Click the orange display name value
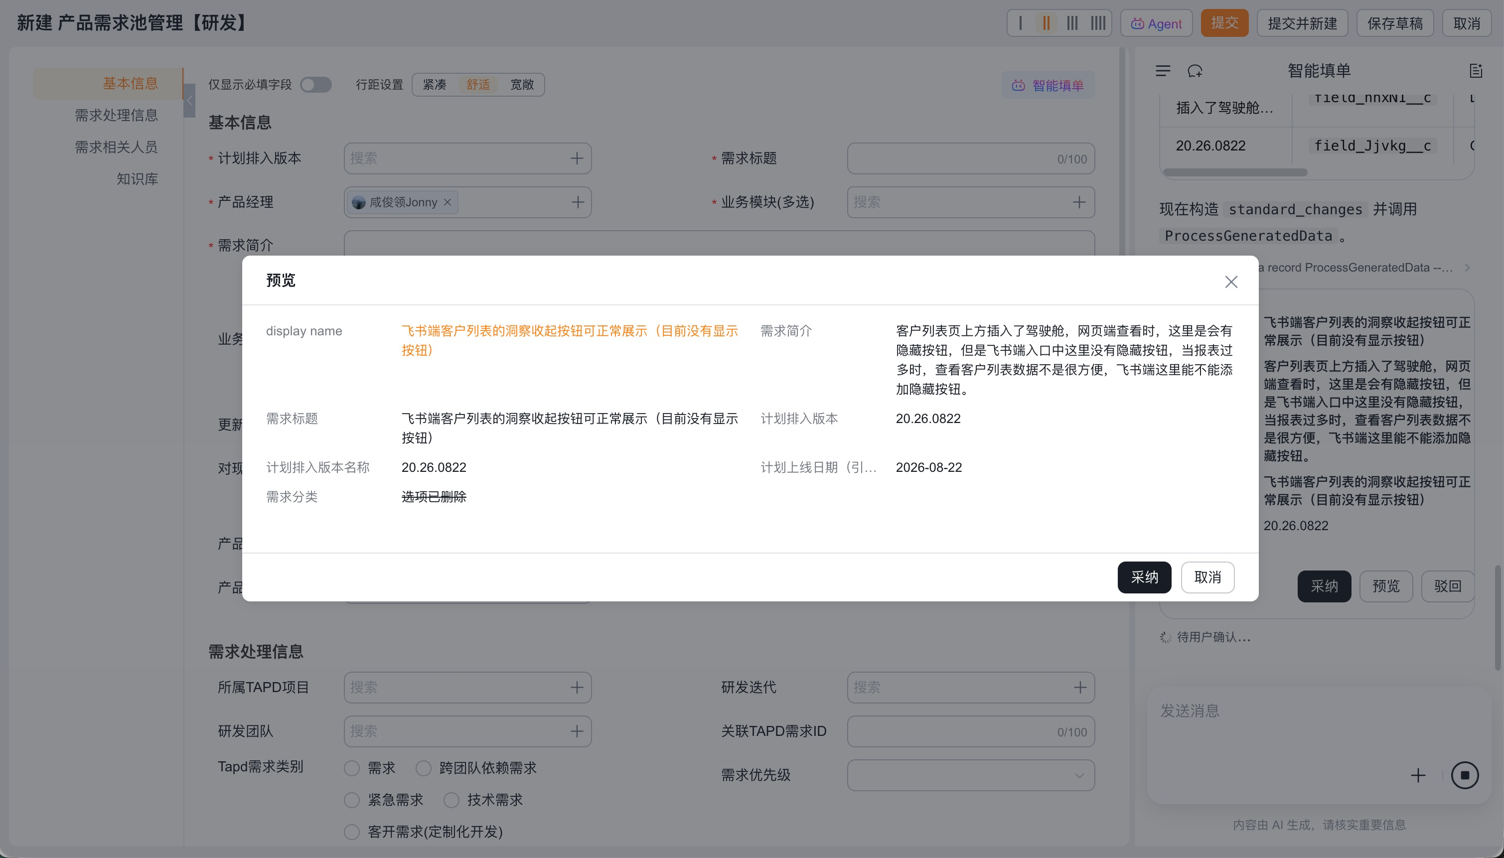Screen dimensions: 1504x858 (569, 340)
